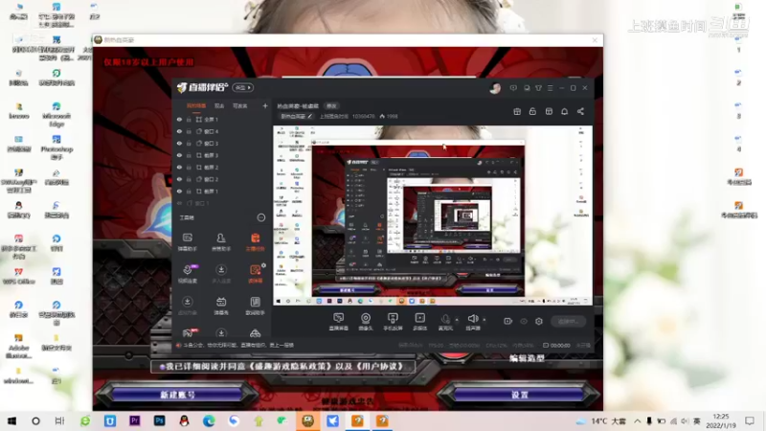Tick the privacy policy agreement checkbox in game window
The width and height of the screenshot is (766, 431).
click(x=162, y=367)
